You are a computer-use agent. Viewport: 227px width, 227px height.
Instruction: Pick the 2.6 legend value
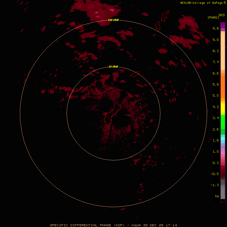click(x=216, y=129)
